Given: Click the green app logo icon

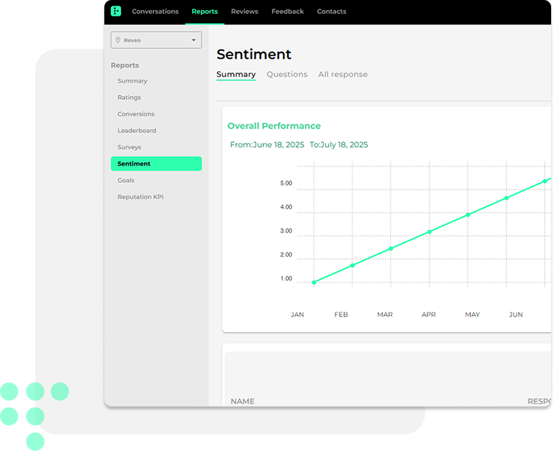Looking at the screenshot, I should tap(117, 12).
